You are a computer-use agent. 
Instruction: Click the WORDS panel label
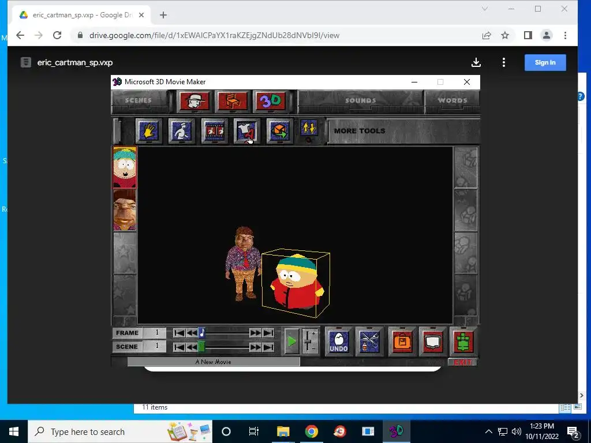point(452,100)
